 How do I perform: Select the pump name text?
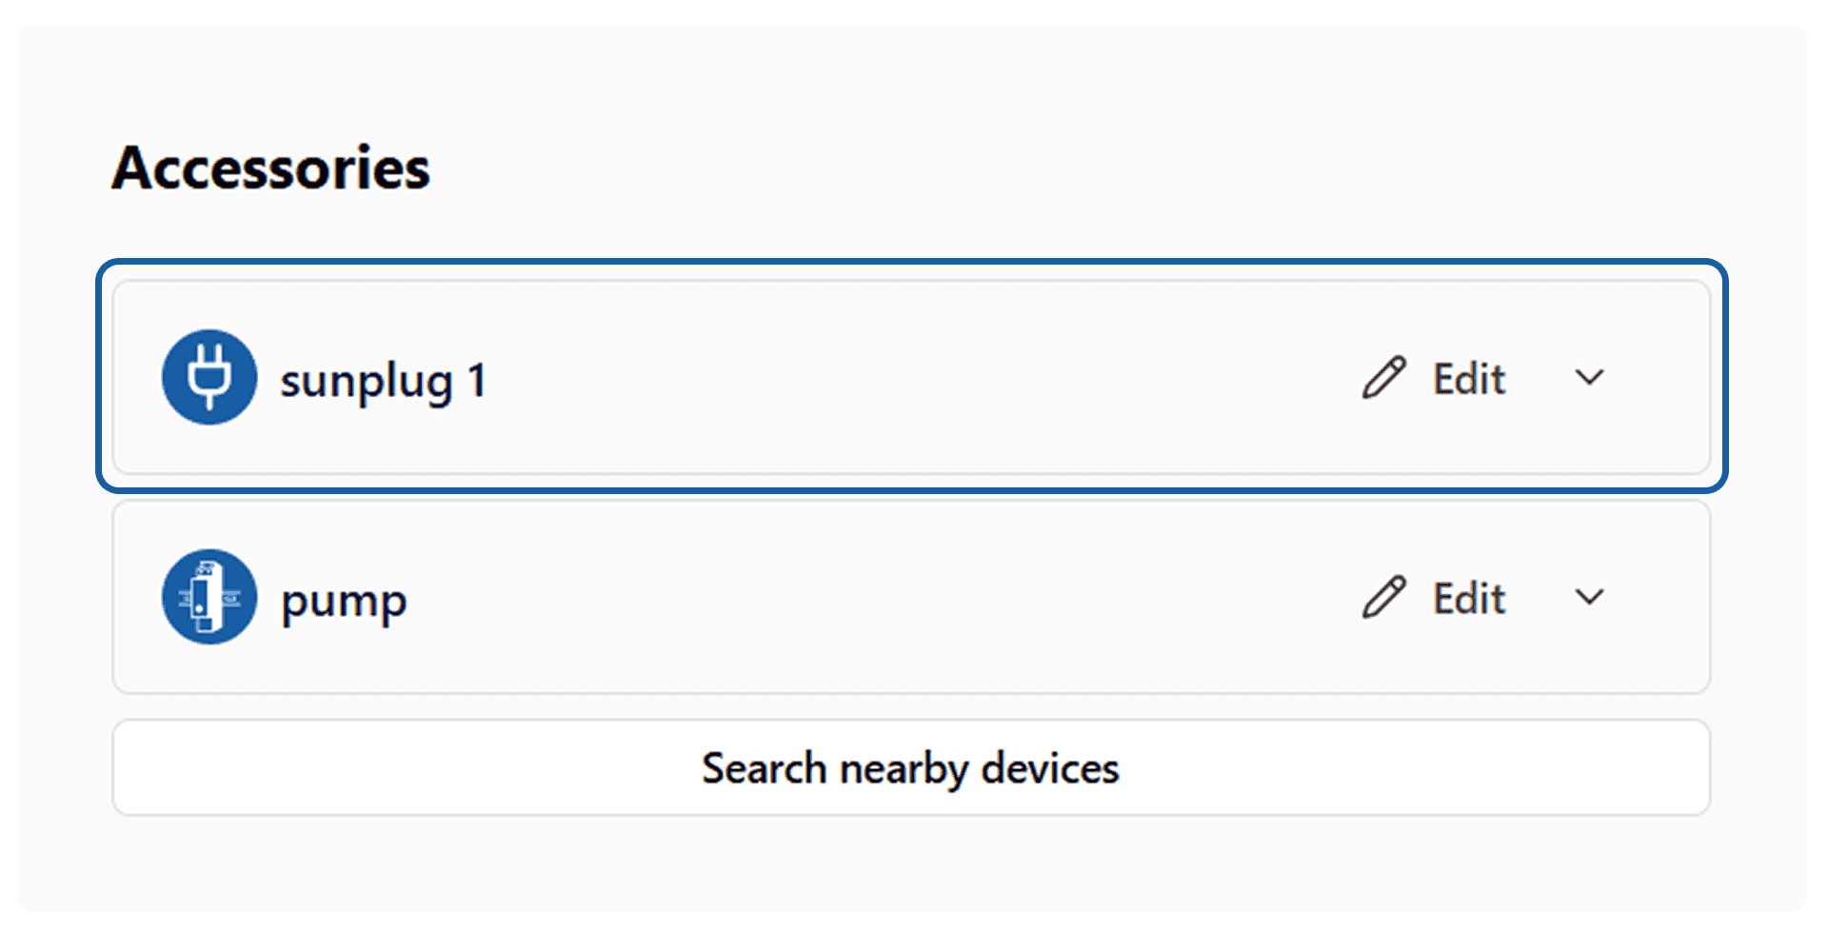344,601
